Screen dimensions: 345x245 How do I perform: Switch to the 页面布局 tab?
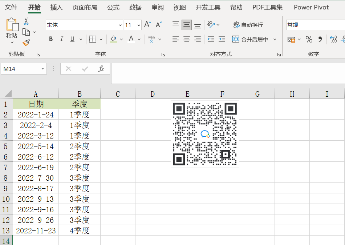(85, 7)
